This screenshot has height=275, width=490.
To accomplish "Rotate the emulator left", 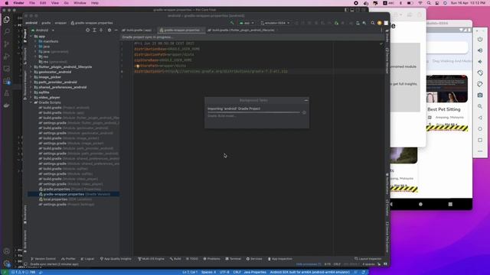I will point(480,73).
